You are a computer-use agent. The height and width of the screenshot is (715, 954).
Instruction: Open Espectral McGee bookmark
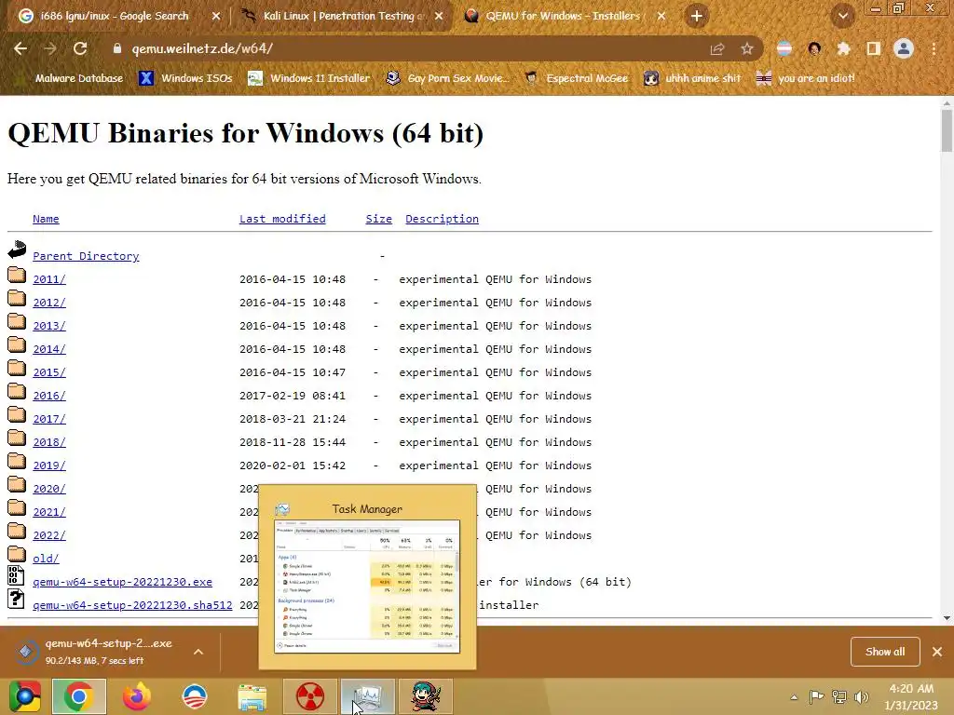point(576,78)
